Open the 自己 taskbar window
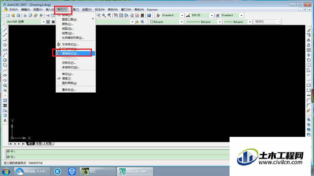 98,171
